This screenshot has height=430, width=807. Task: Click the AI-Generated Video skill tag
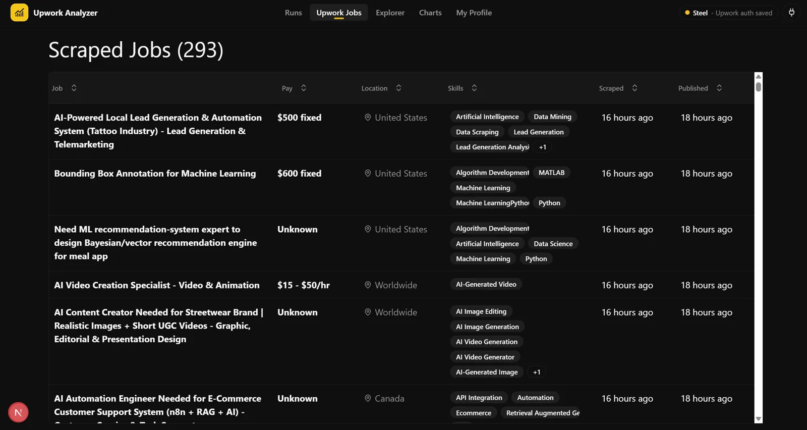point(486,284)
